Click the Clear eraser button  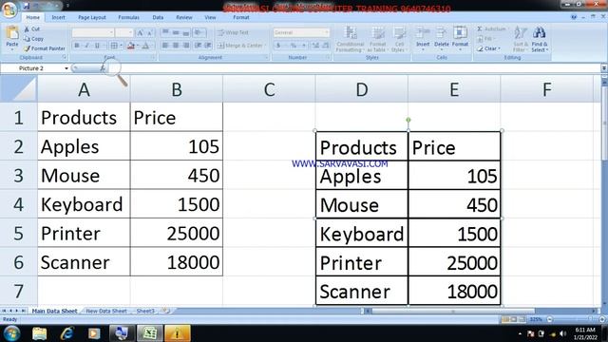tap(488, 48)
